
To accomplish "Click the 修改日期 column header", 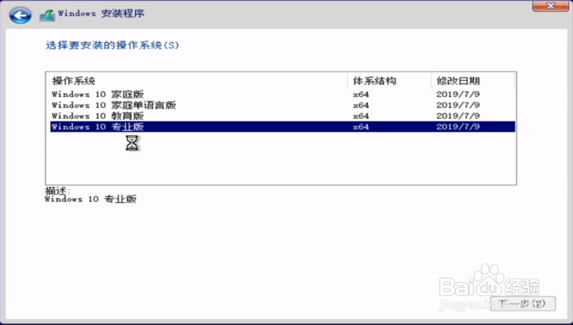I will pyautogui.click(x=473, y=81).
